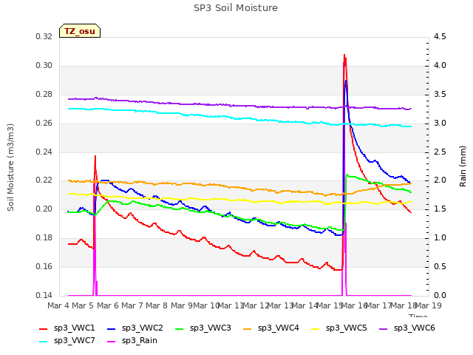
Task: Click the Mar 12 x-axis tick label
Action: tap(256, 305)
